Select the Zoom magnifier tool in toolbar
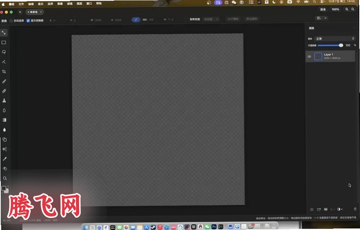Viewport: 360px width, 230px height. pyautogui.click(x=5, y=178)
